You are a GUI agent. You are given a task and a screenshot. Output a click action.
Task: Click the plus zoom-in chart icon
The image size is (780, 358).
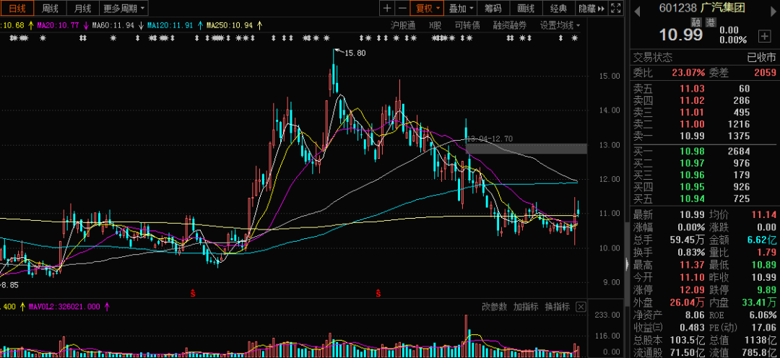click(387, 9)
